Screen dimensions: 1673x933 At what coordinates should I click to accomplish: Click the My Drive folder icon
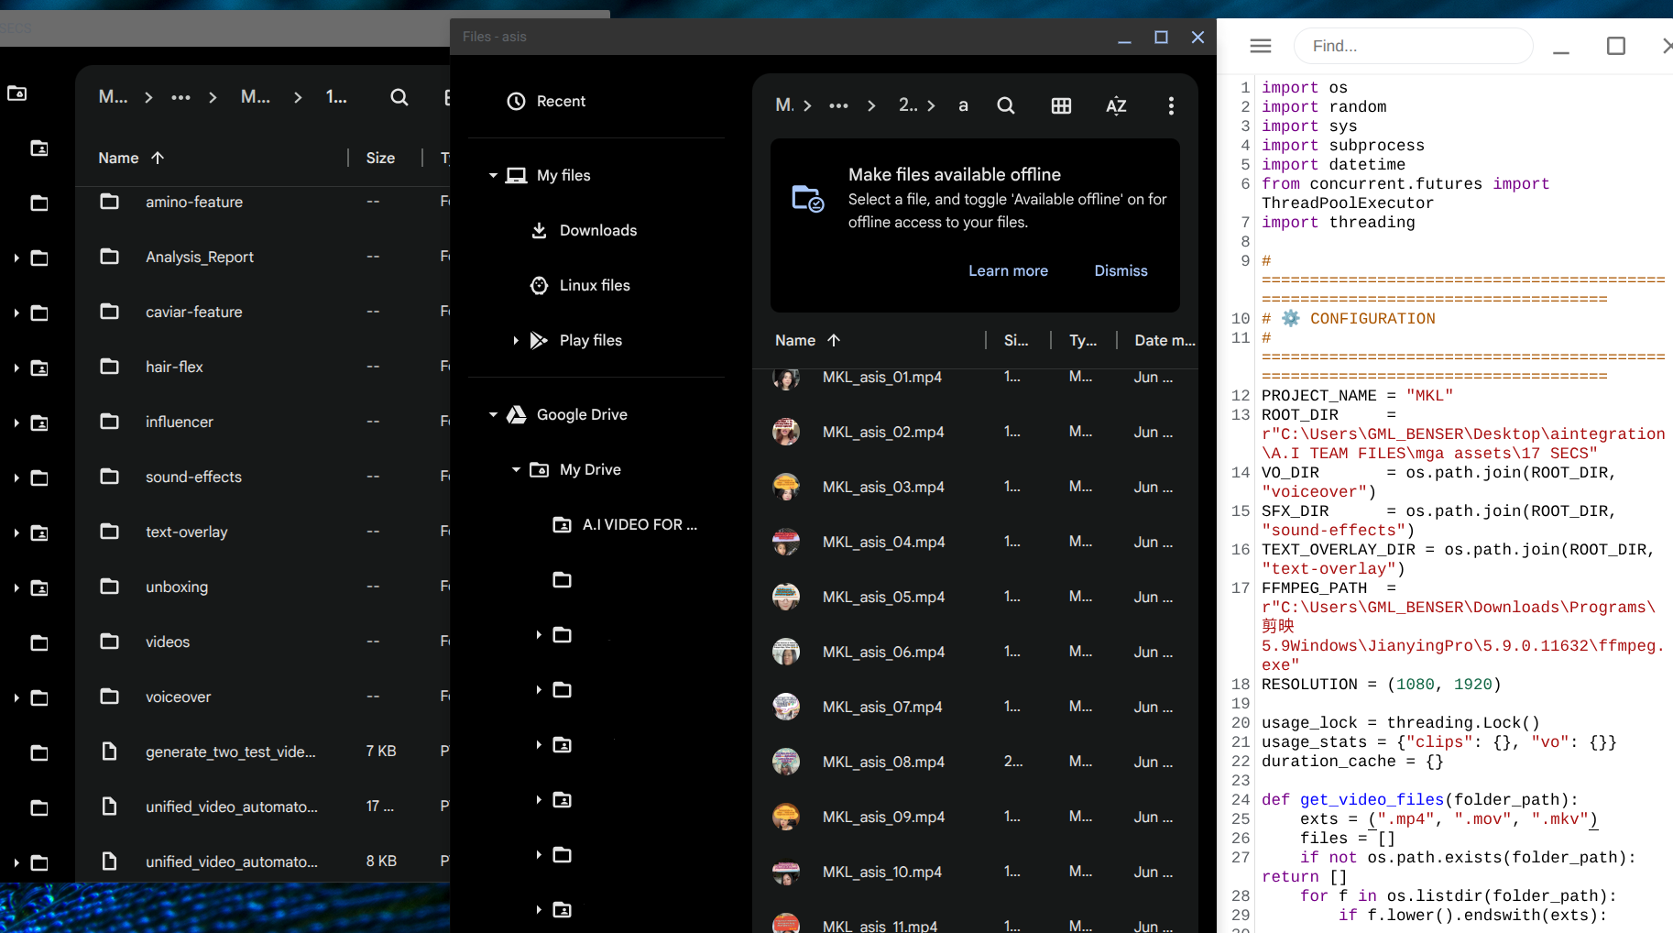point(540,469)
